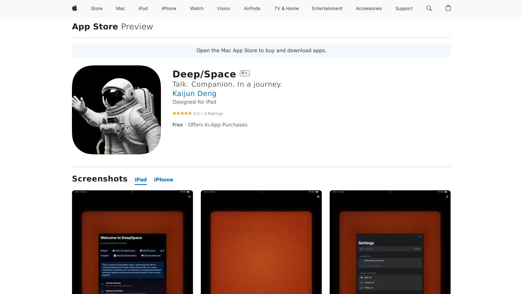Click the Deep/Space astronaut app icon

tap(116, 110)
